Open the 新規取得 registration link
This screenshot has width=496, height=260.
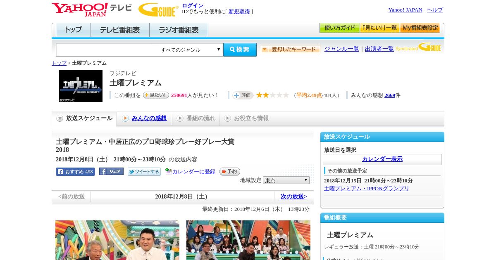(x=239, y=12)
